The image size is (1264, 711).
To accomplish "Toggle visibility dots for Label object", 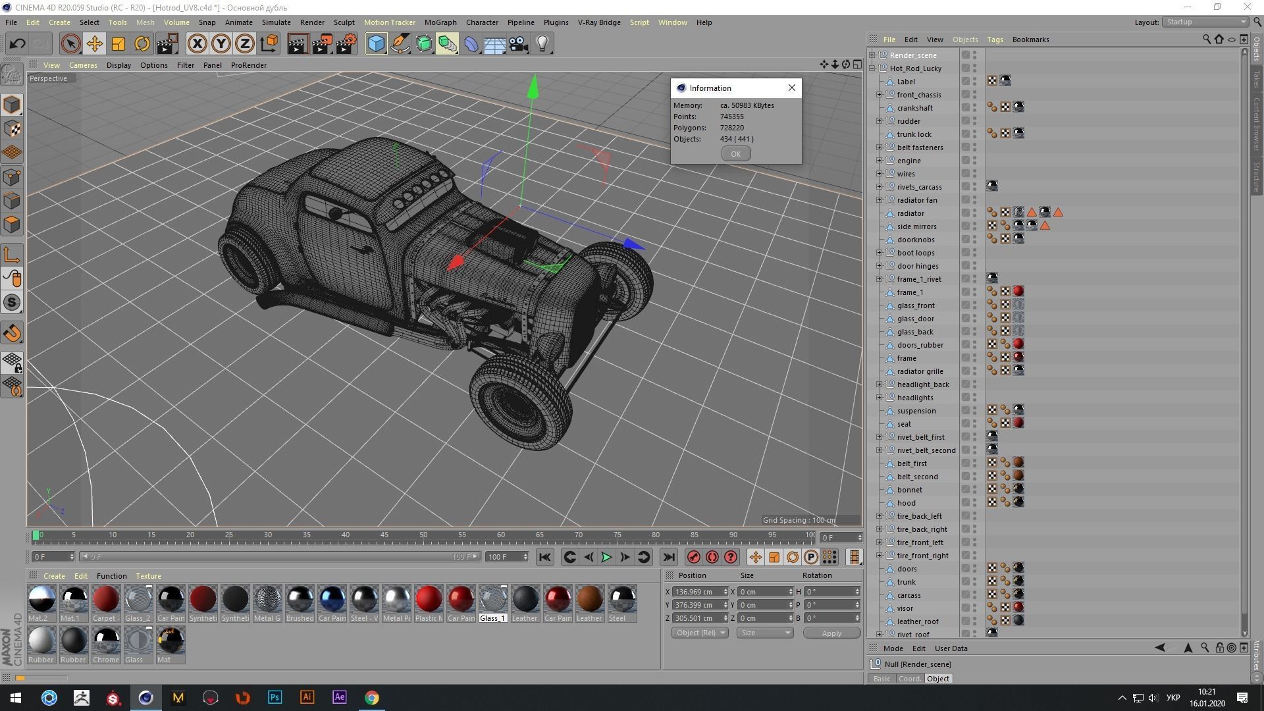I will click(975, 81).
